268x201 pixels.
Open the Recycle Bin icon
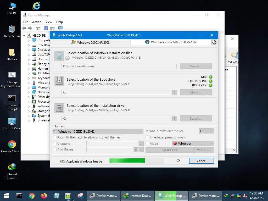(12, 31)
